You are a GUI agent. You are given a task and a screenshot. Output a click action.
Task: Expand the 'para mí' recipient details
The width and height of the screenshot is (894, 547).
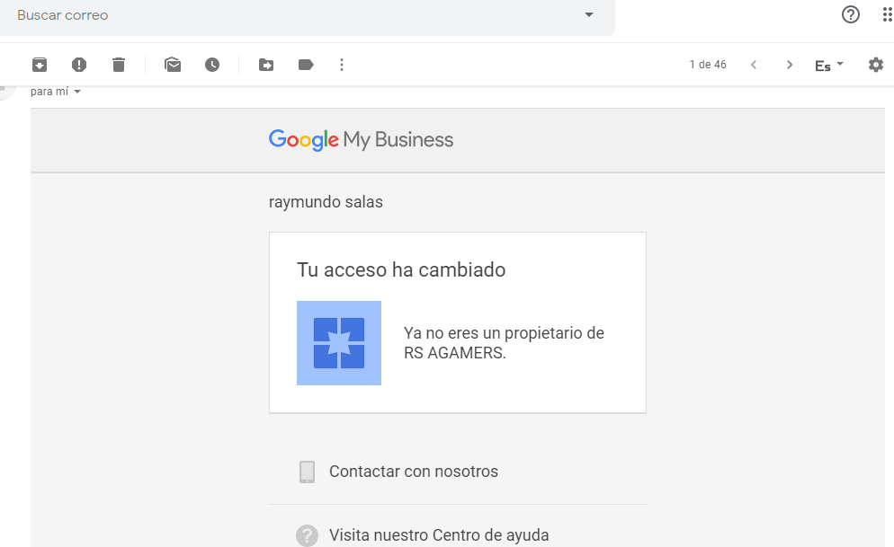click(x=77, y=91)
